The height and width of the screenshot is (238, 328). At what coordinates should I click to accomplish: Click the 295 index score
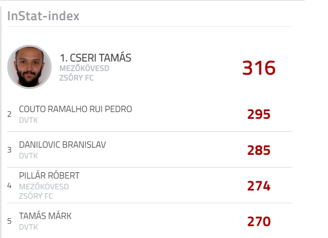259,114
